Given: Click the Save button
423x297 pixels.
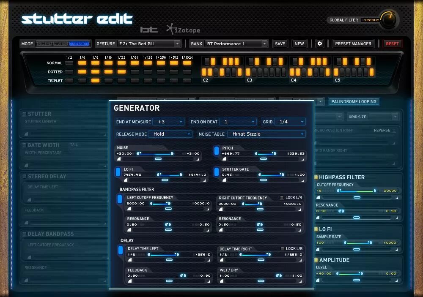Looking at the screenshot, I should pos(280,44).
